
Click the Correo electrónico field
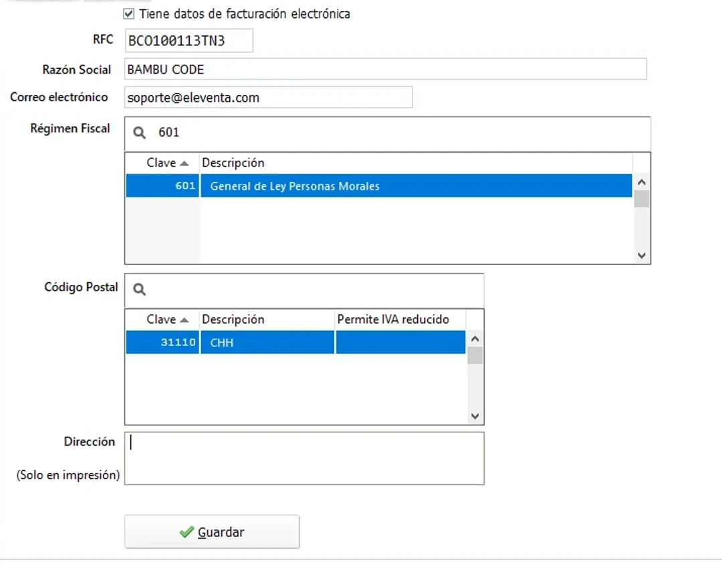click(268, 98)
